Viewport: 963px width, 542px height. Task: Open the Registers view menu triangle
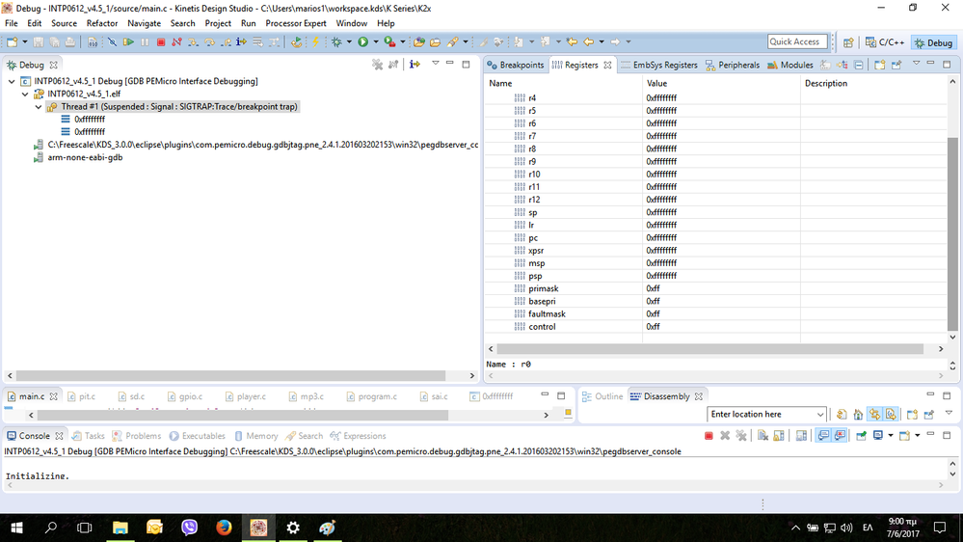[916, 64]
